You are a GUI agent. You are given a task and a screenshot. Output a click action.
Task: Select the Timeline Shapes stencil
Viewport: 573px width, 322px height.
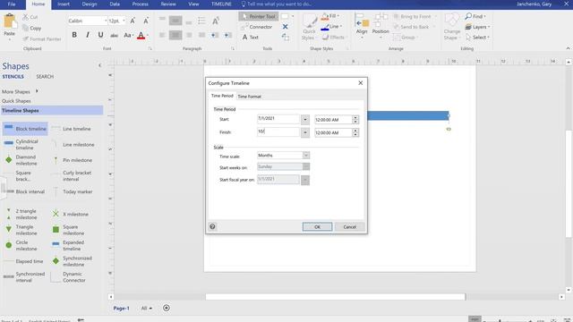click(52, 110)
